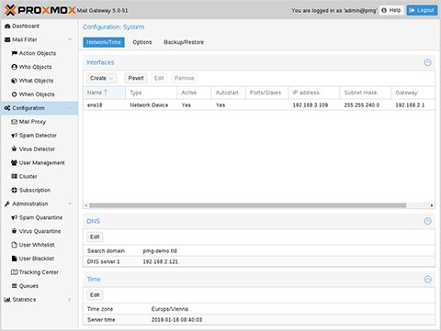This screenshot has height=331, width=441.
Task: Click the Mail Filter envelope icon
Action: (7, 39)
